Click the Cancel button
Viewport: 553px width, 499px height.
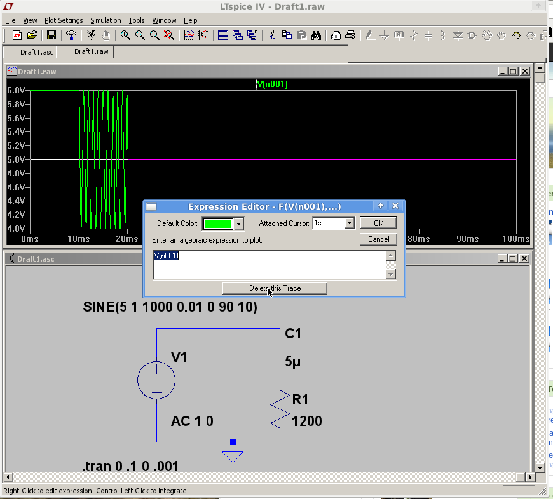[378, 239]
